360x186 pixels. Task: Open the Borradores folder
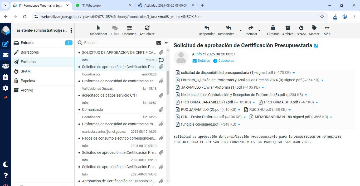pos(30,52)
